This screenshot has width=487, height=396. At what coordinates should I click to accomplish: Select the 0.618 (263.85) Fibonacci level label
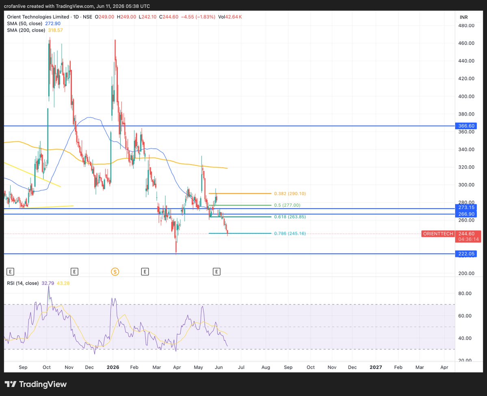(290, 217)
